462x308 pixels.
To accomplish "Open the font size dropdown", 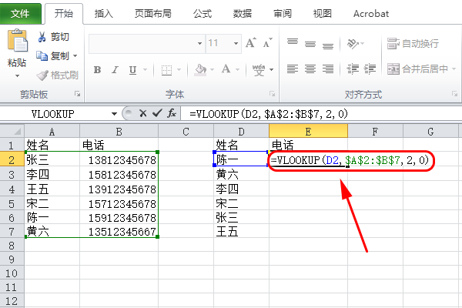I will [234, 43].
